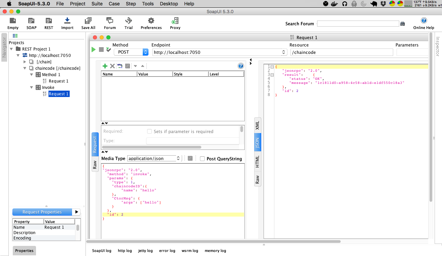Open the Suite menu
The image size is (442, 256).
pos(97,4)
